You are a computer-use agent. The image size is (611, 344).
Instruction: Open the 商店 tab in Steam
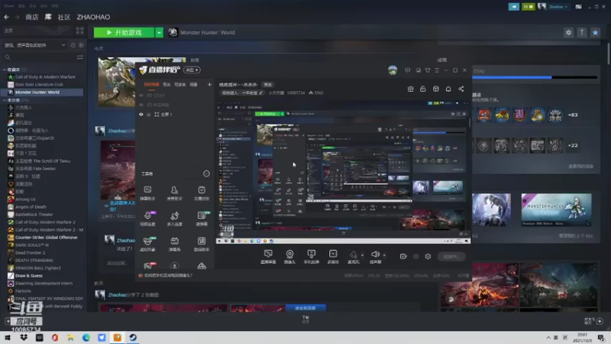pyautogui.click(x=32, y=17)
